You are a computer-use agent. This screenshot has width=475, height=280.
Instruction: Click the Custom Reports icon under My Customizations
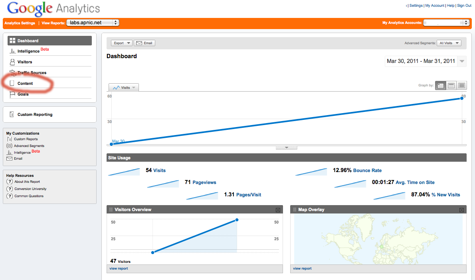(x=10, y=139)
